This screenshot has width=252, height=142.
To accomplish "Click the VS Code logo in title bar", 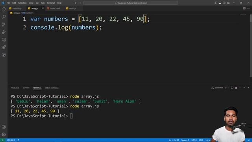I will tap(3, 3).
